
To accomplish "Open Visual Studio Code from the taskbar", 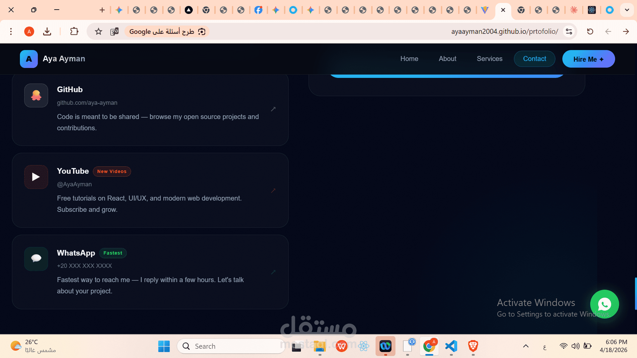I will (x=451, y=346).
